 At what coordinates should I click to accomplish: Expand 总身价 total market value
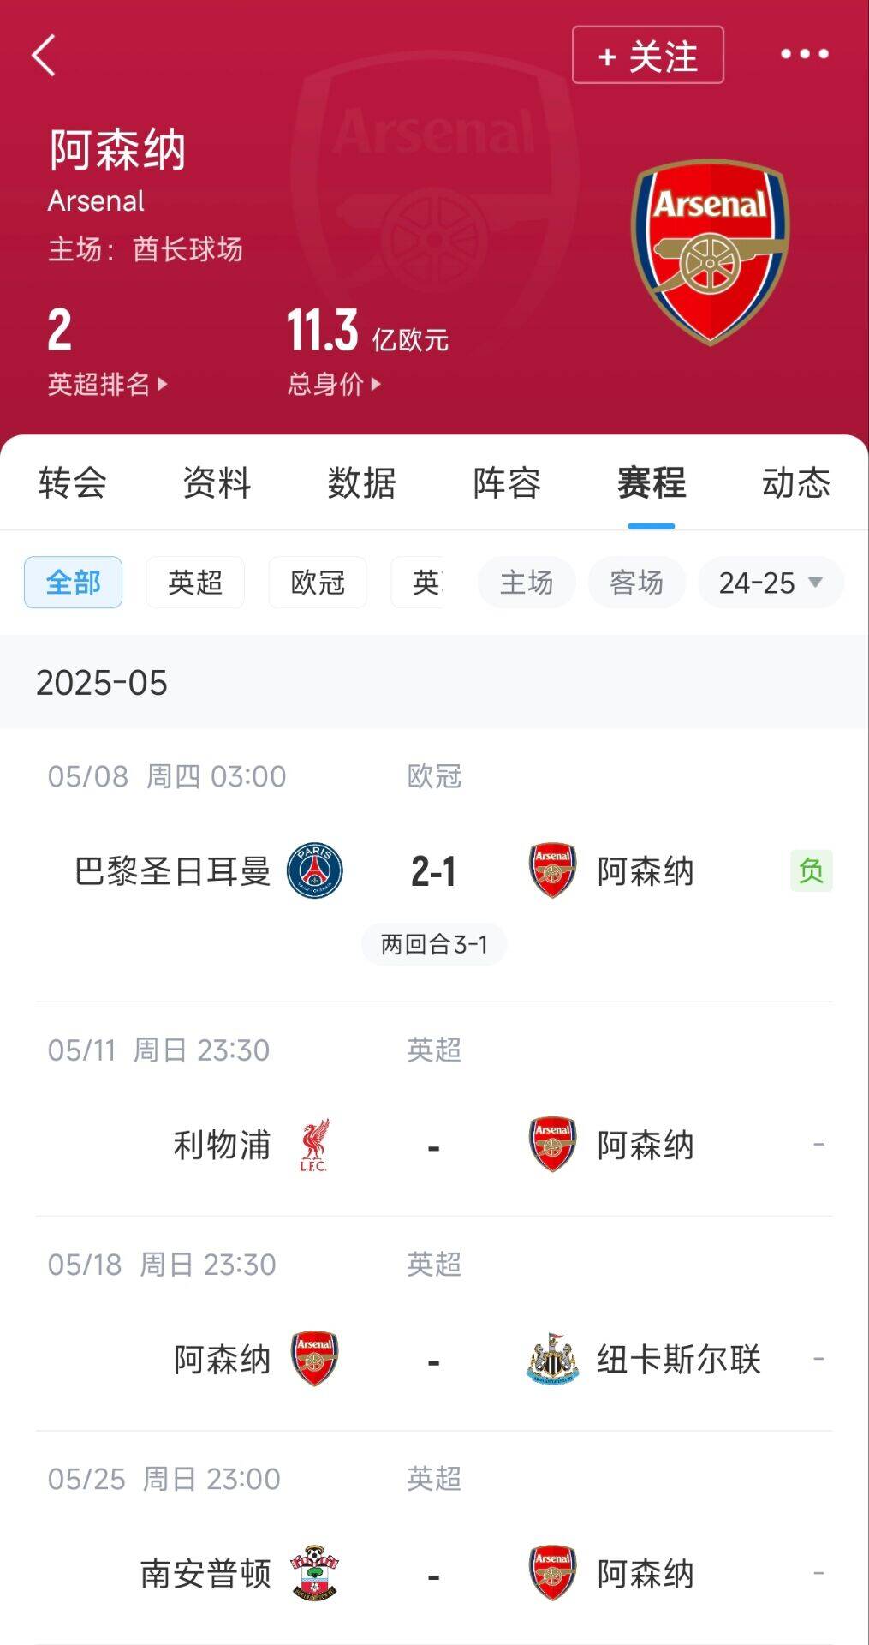(x=334, y=384)
